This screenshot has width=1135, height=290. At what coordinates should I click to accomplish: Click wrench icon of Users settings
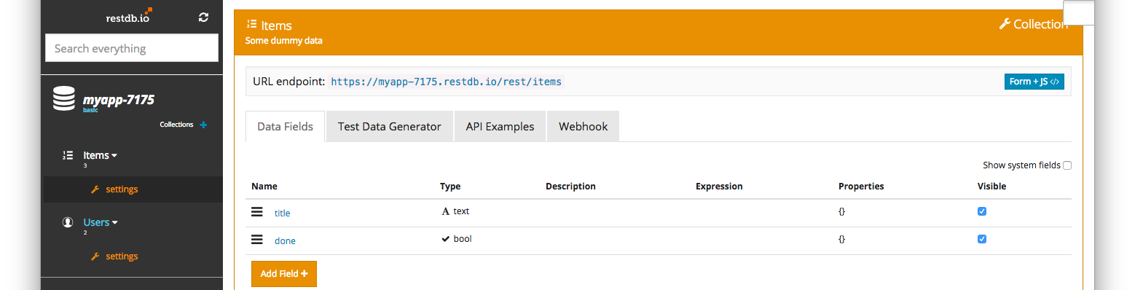pos(95,256)
